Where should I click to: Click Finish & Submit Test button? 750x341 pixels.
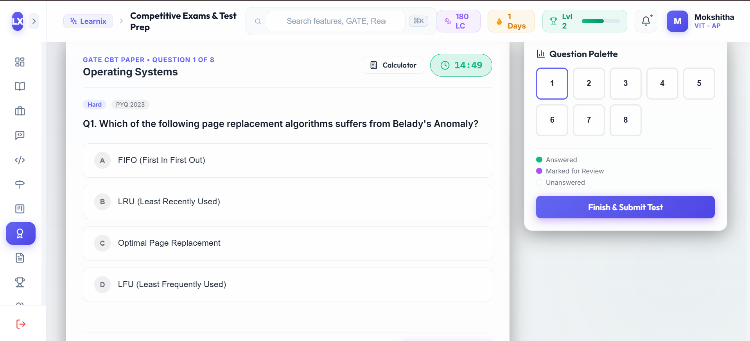click(x=625, y=207)
